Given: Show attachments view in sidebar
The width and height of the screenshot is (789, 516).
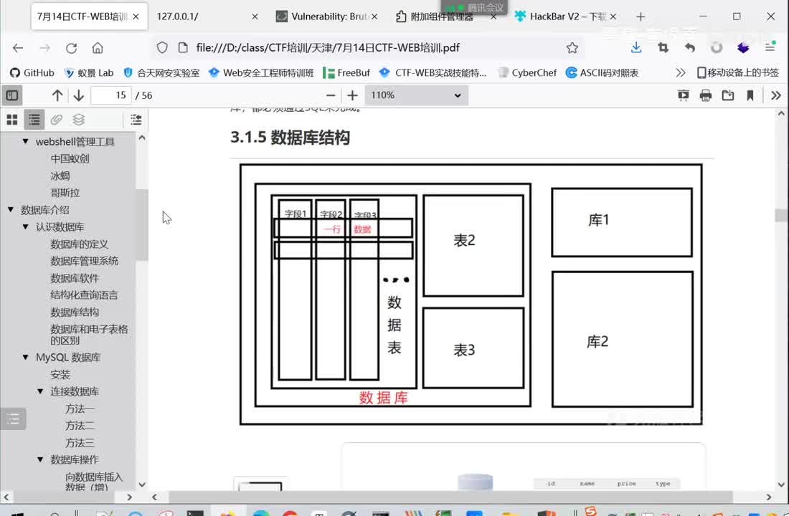Looking at the screenshot, I should point(57,120).
